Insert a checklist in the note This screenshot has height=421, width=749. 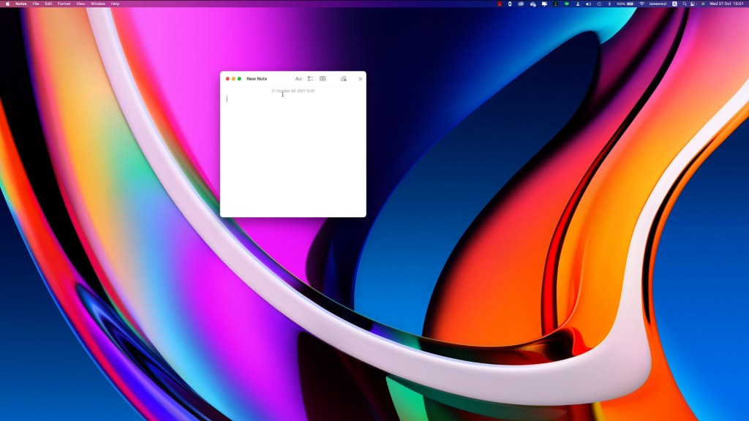point(310,78)
